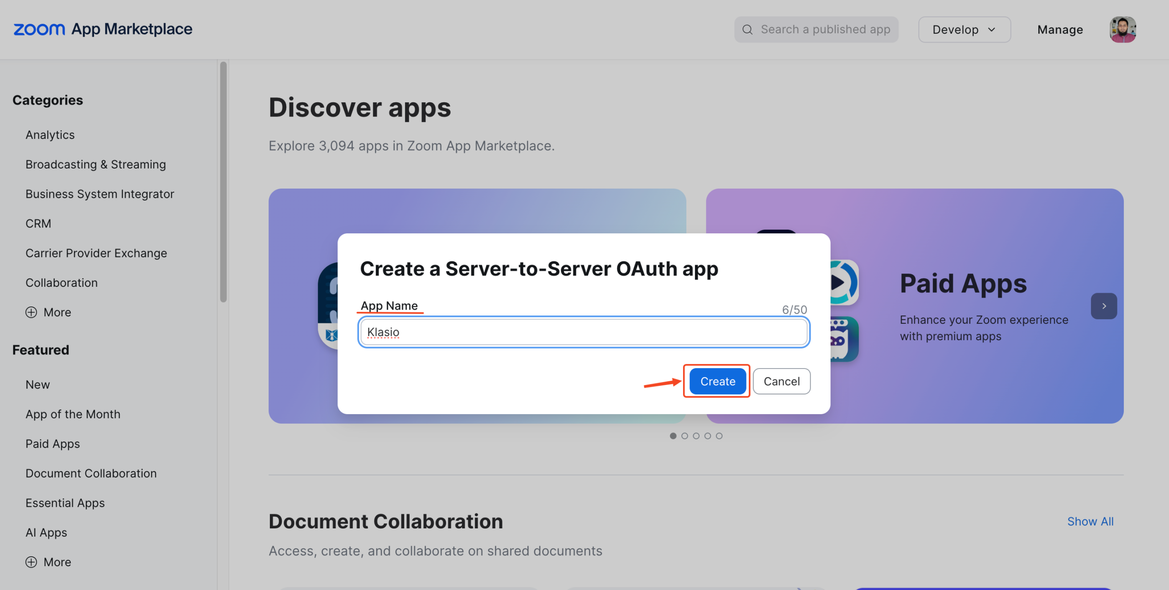Open Analytics category
1169x590 pixels.
[x=50, y=135]
